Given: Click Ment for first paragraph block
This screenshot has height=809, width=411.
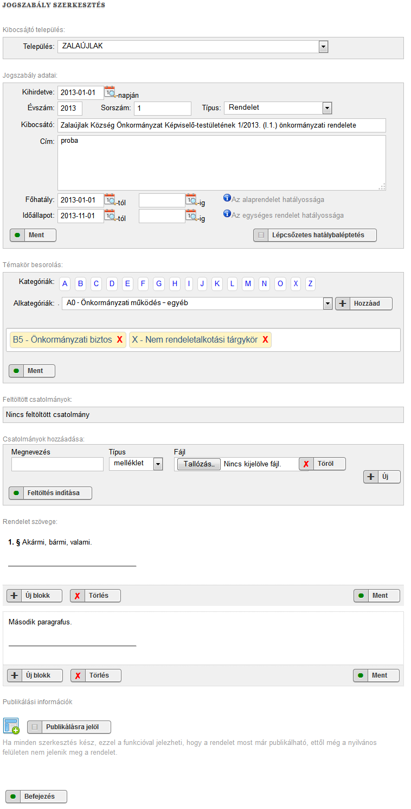Looking at the screenshot, I should click(377, 596).
